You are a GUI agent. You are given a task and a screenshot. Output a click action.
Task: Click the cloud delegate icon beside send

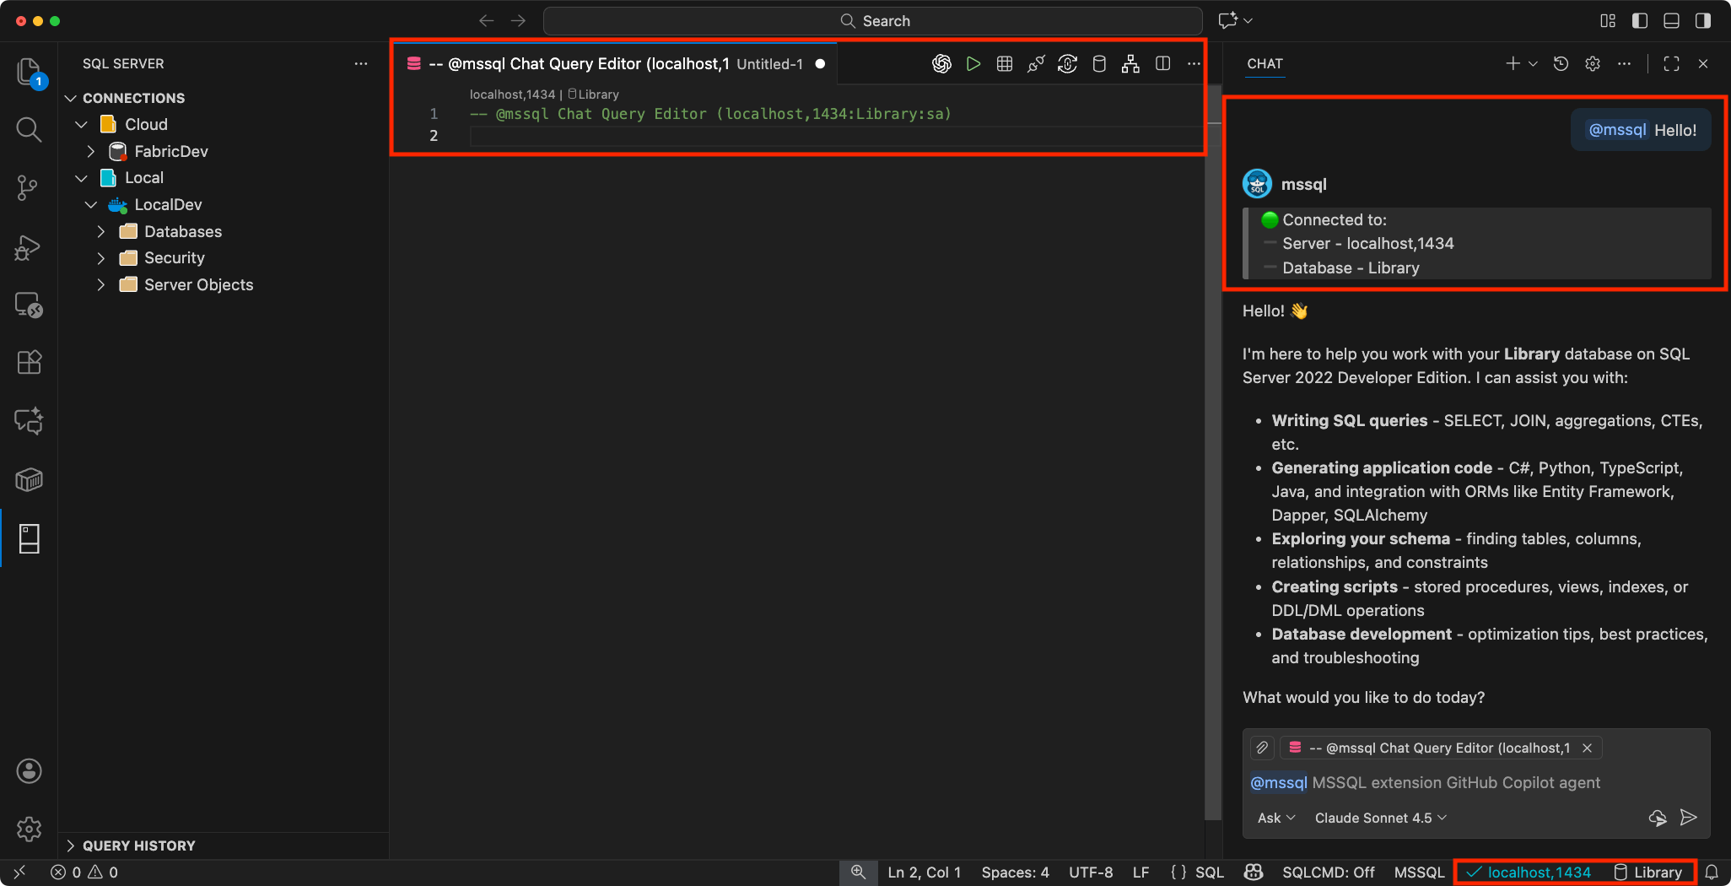click(1658, 818)
